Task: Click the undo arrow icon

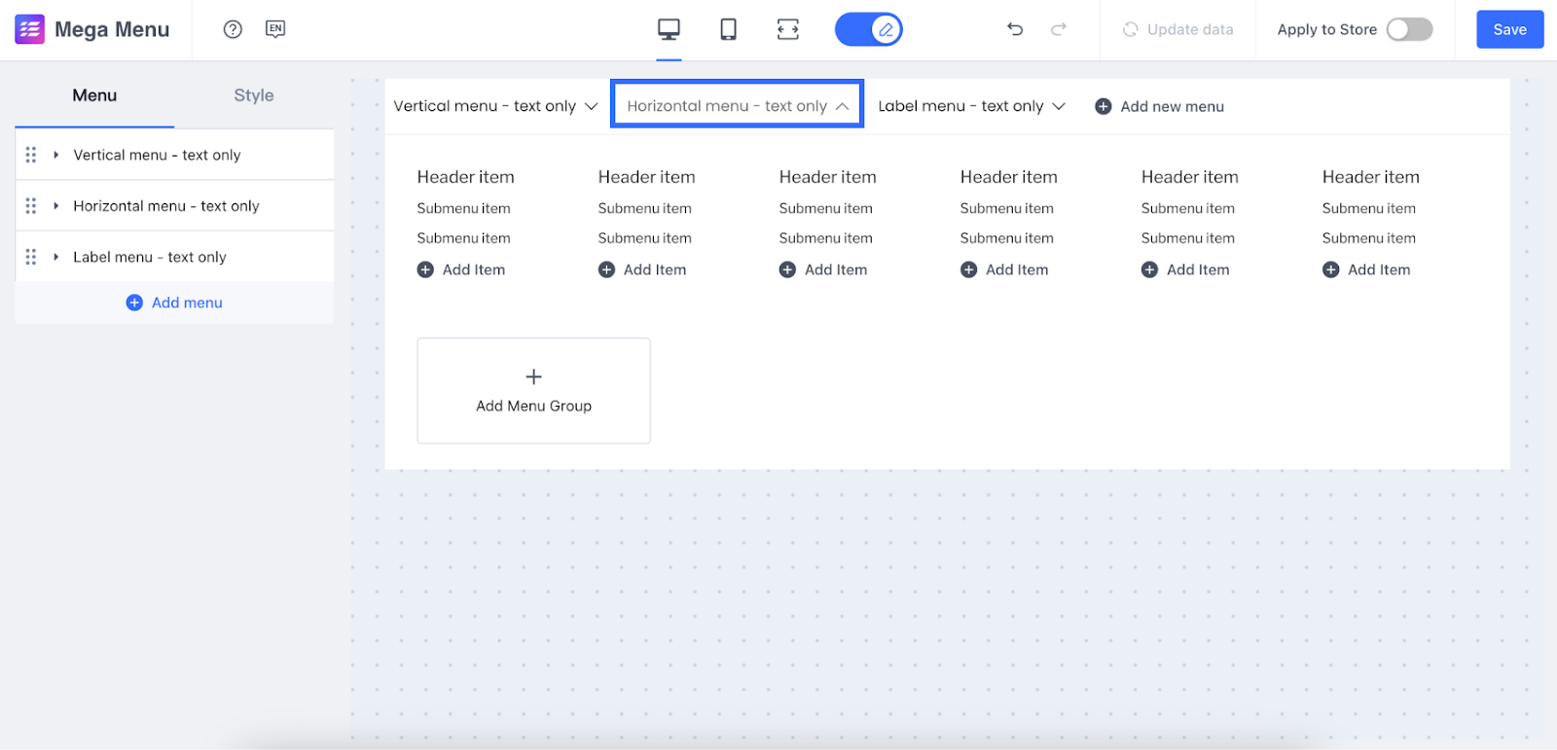Action: click(x=1015, y=29)
